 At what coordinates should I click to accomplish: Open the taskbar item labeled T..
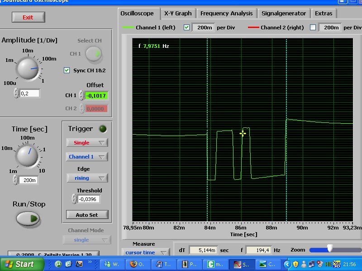pos(164,264)
